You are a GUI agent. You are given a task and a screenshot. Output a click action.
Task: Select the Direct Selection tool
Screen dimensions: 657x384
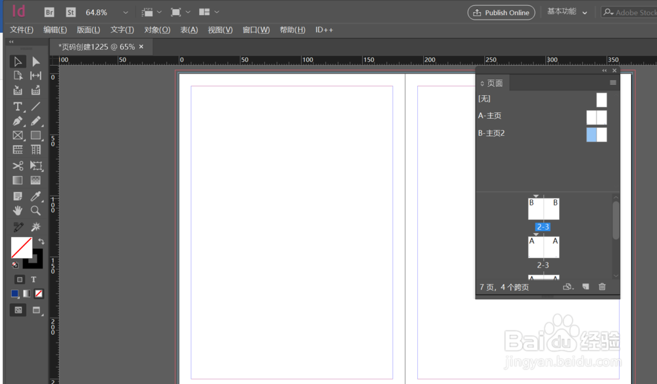[x=36, y=62]
